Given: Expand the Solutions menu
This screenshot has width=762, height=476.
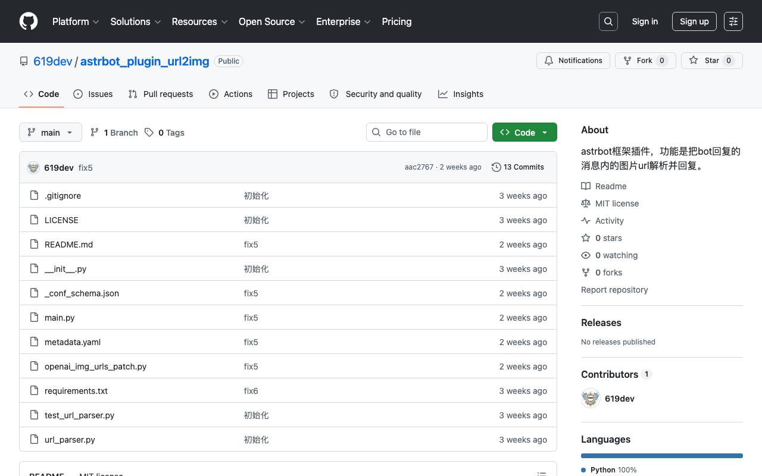Looking at the screenshot, I should [136, 21].
